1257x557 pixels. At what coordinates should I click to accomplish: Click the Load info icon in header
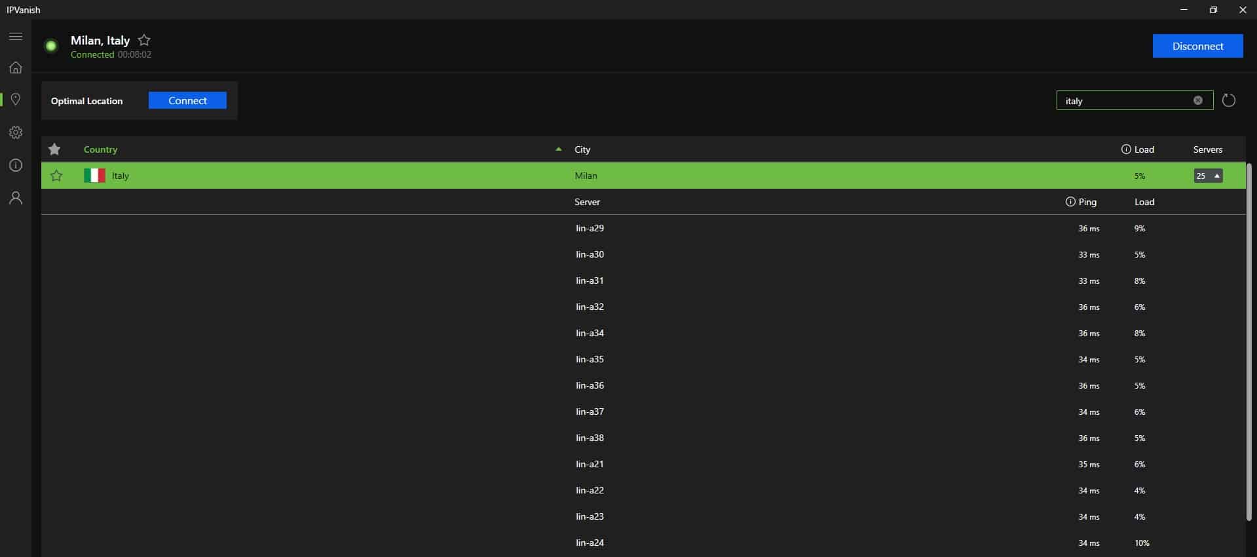tap(1126, 149)
